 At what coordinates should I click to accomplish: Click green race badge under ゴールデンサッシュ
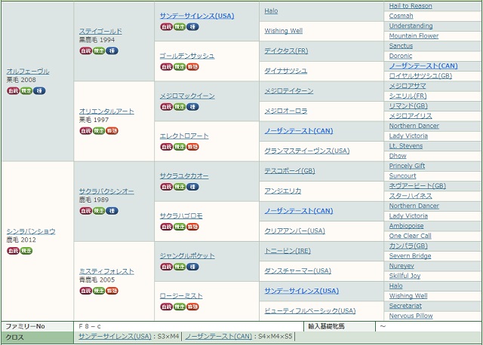click(x=180, y=67)
